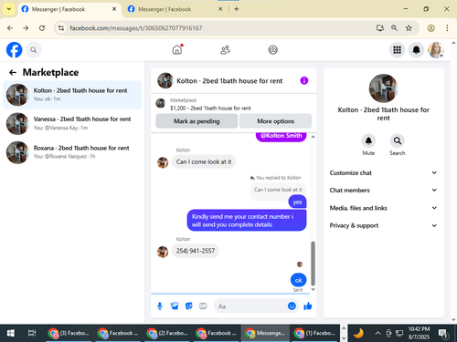Image resolution: width=457 pixels, height=342 pixels.
Task: Go back using Marketplace back arrow
Action: click(13, 72)
